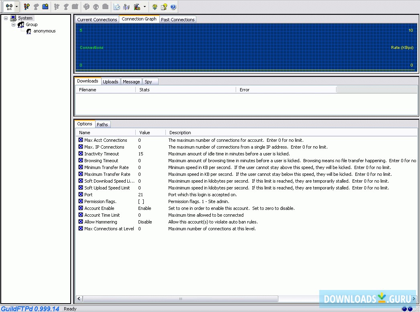
Task: Click the System computer icon in tree
Action: [x=13, y=18]
